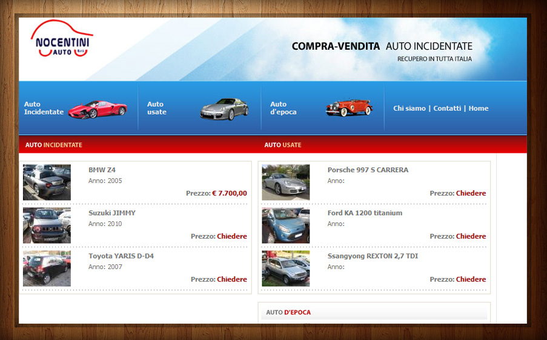Select the BMW Z4 listing title
Viewport: 547px width, 340px height.
pos(102,170)
